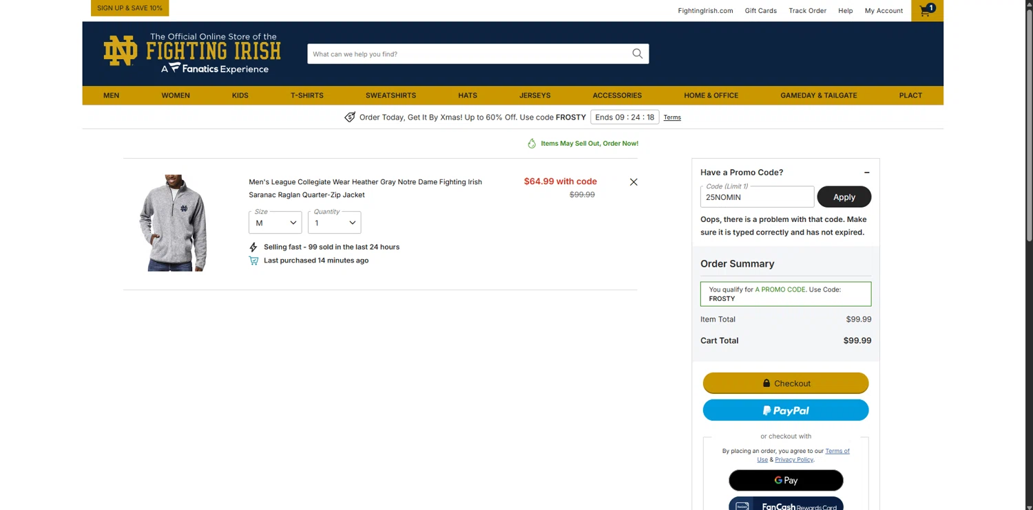Open the shopping cart icon

click(927, 10)
